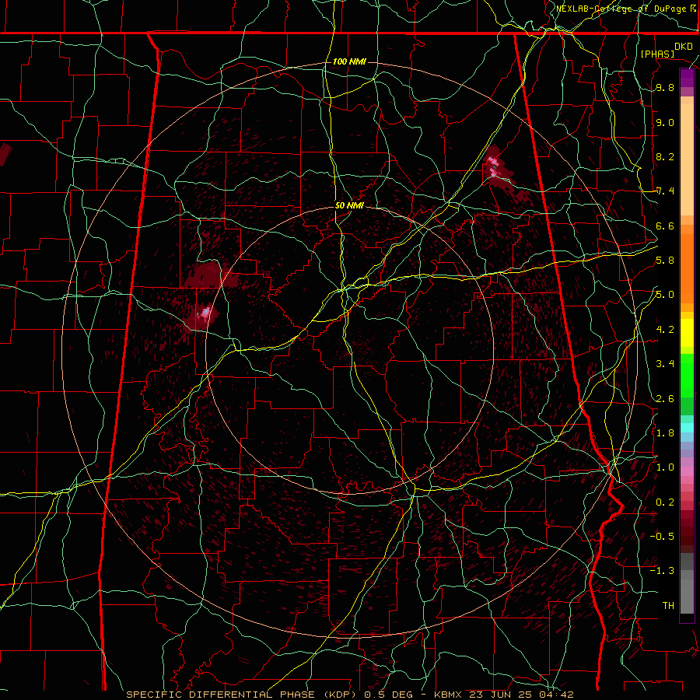The width and height of the screenshot is (700, 700).
Task: Click the 5.0 value on the color scale
Action: pyautogui.click(x=665, y=295)
